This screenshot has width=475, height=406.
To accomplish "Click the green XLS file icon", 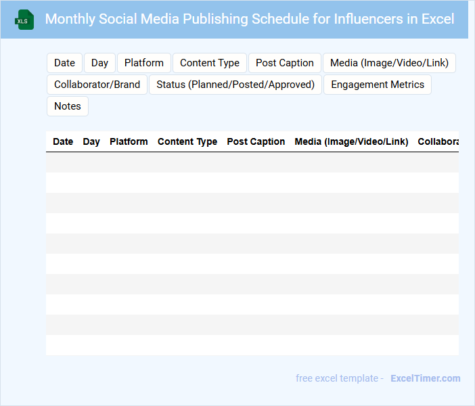I will [25, 20].
